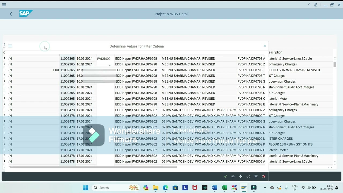This screenshot has width=343, height=193.
Task: Select 11003478 in the PVDP.HA.DP6802.Z row
Action: pyautogui.click(x=68, y=110)
